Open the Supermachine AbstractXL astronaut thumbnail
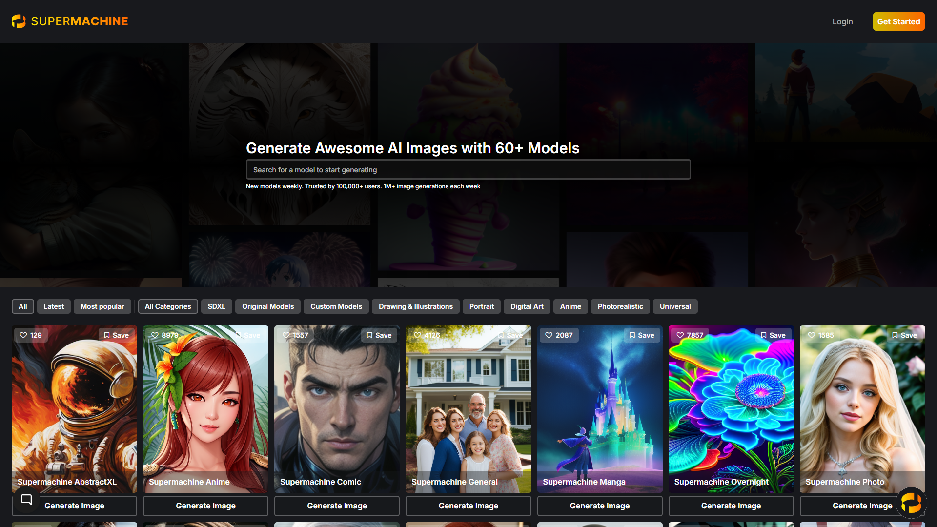 pos(74,409)
